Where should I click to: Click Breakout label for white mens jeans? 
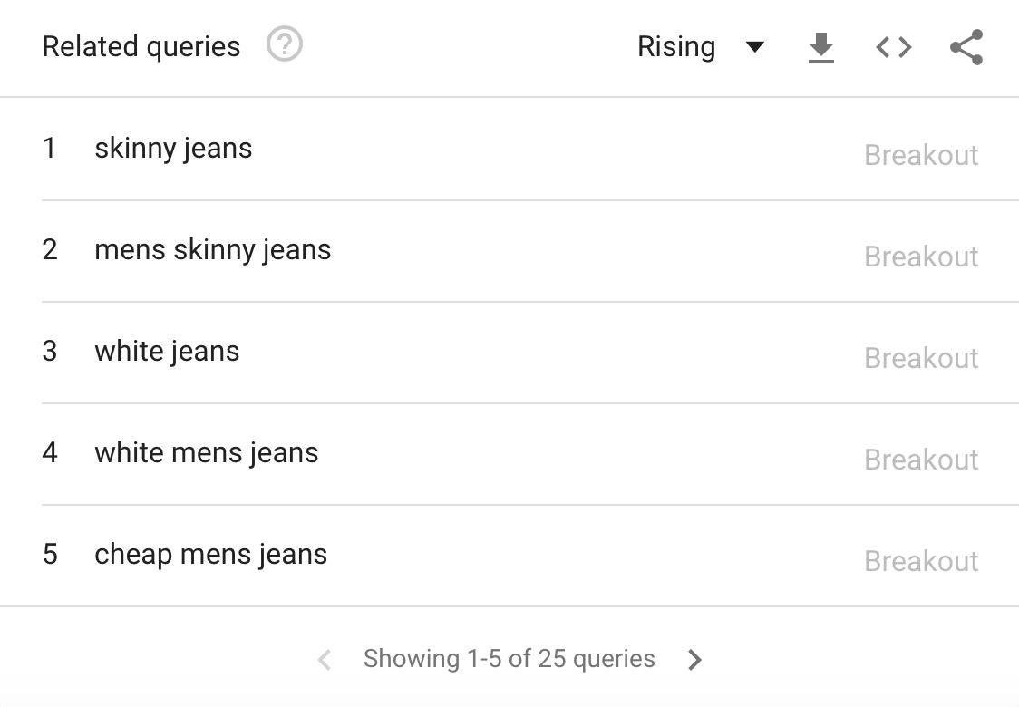click(921, 460)
